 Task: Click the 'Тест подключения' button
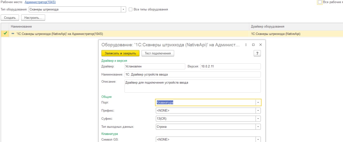coord(158,53)
